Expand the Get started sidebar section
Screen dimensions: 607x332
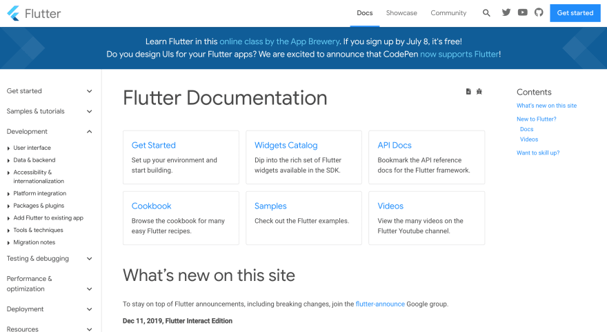coord(50,91)
